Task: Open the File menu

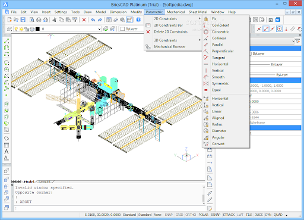Action: (x=14, y=12)
